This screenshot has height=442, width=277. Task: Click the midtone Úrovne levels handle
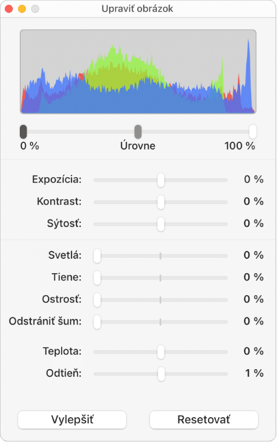[138, 132]
